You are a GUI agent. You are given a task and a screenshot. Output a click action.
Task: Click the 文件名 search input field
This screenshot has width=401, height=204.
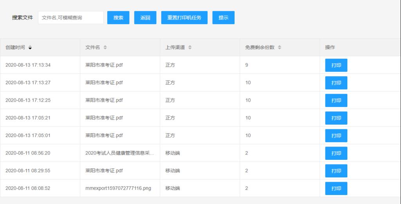click(x=71, y=18)
